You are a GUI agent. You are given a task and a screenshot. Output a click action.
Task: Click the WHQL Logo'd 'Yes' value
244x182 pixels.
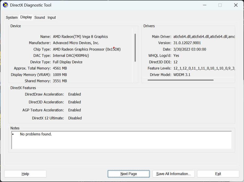point(176,56)
